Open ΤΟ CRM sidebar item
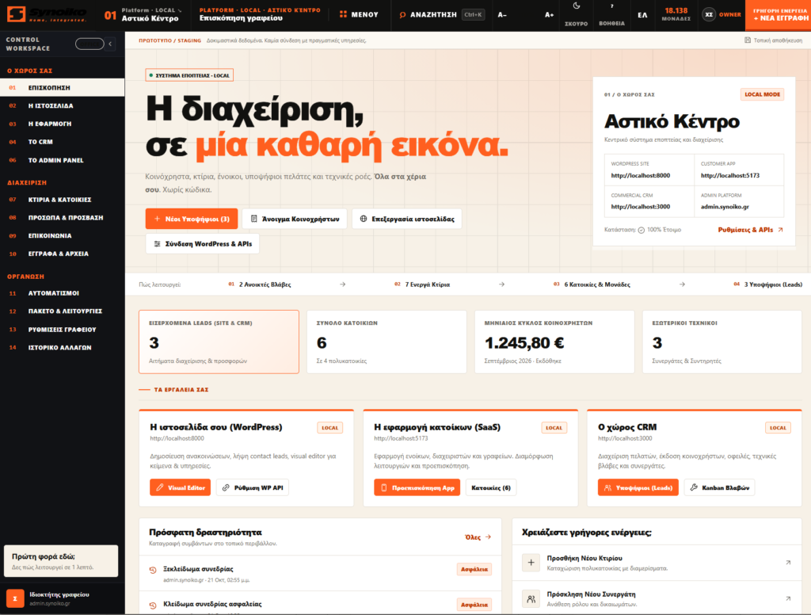This screenshot has height=615, width=811. coord(62,142)
